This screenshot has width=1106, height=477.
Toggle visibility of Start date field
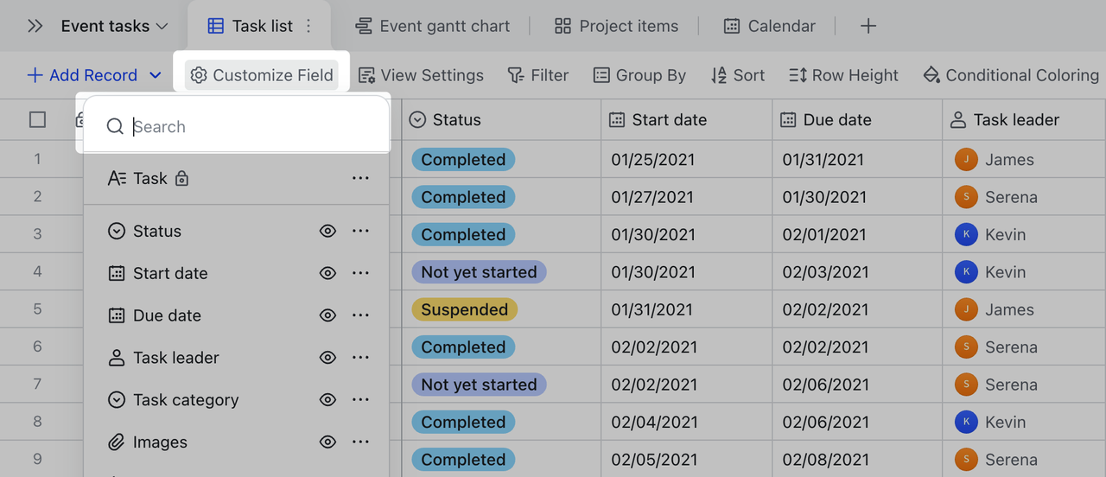click(x=327, y=273)
